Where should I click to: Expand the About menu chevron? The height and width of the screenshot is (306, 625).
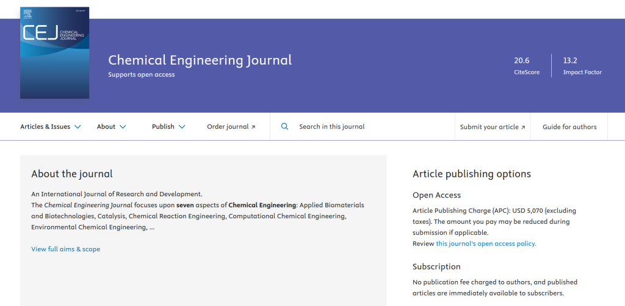(123, 127)
